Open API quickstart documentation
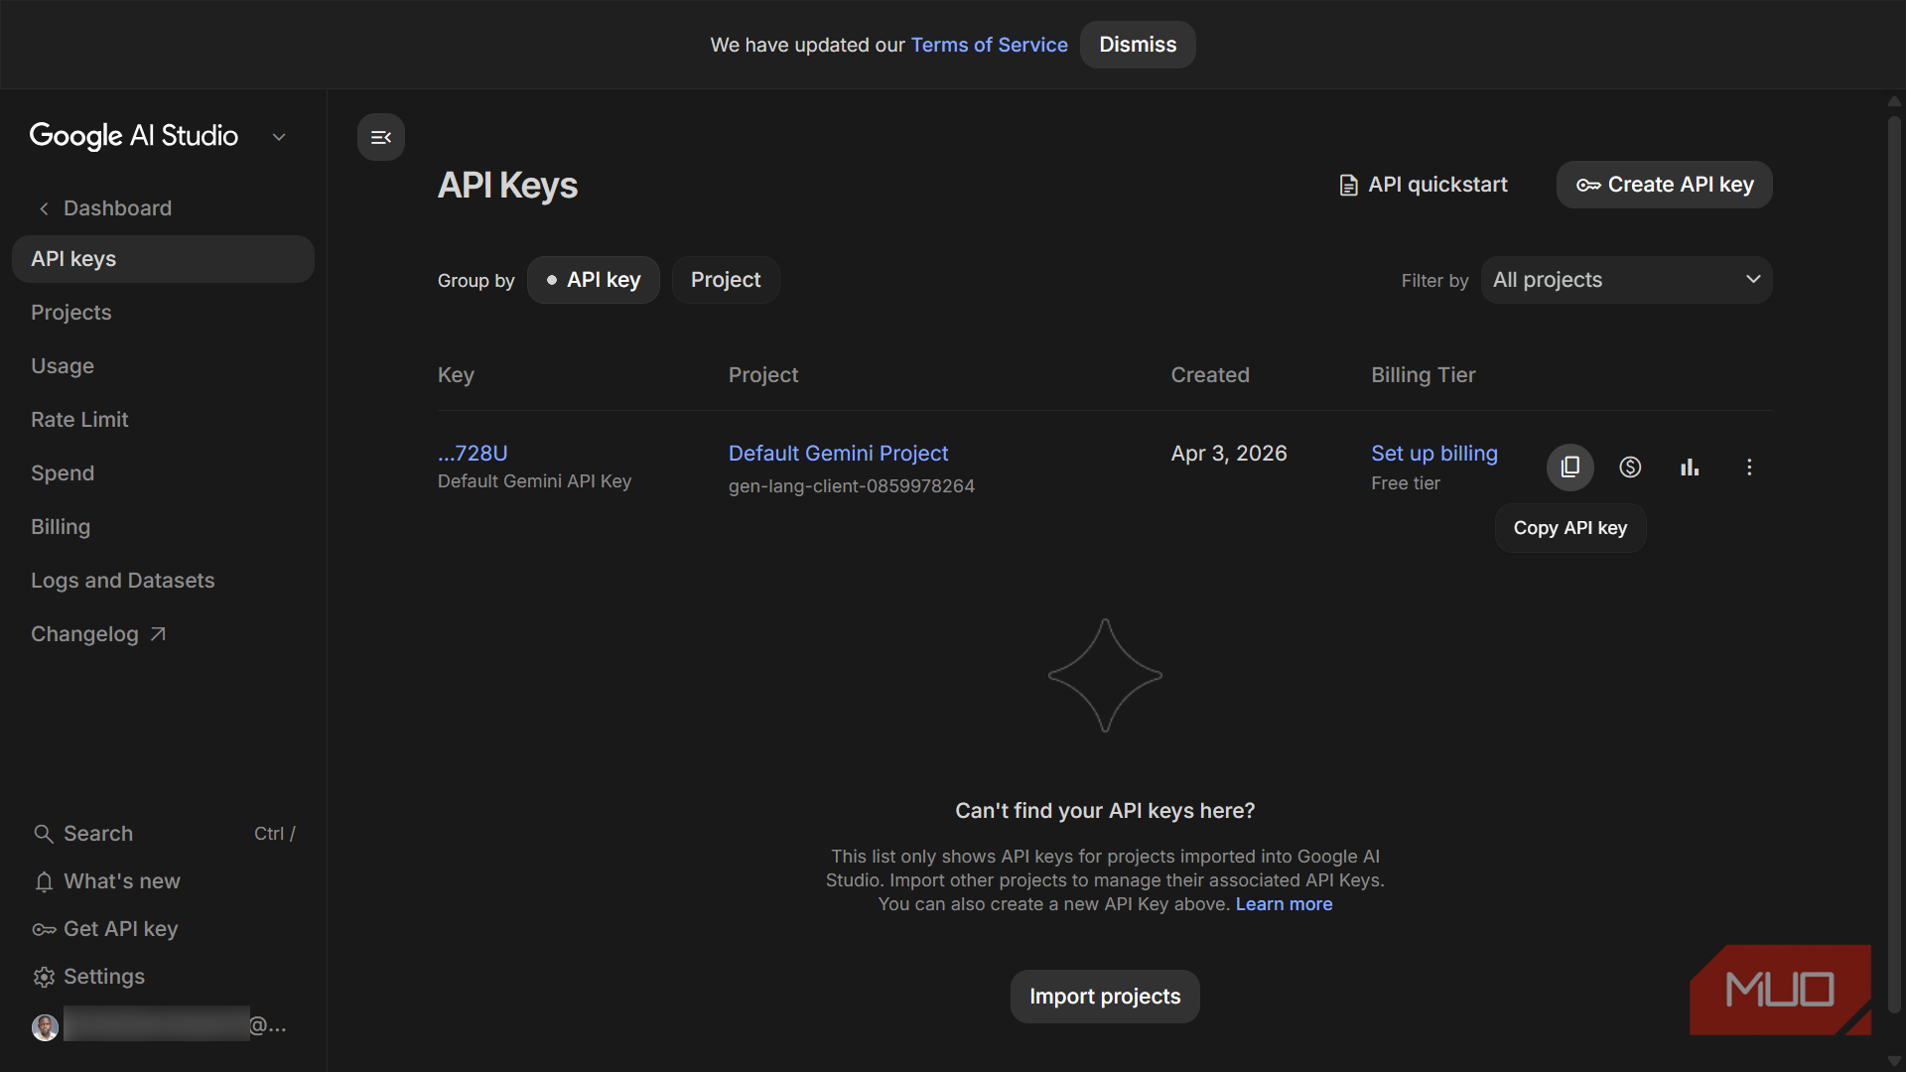 tap(1423, 185)
